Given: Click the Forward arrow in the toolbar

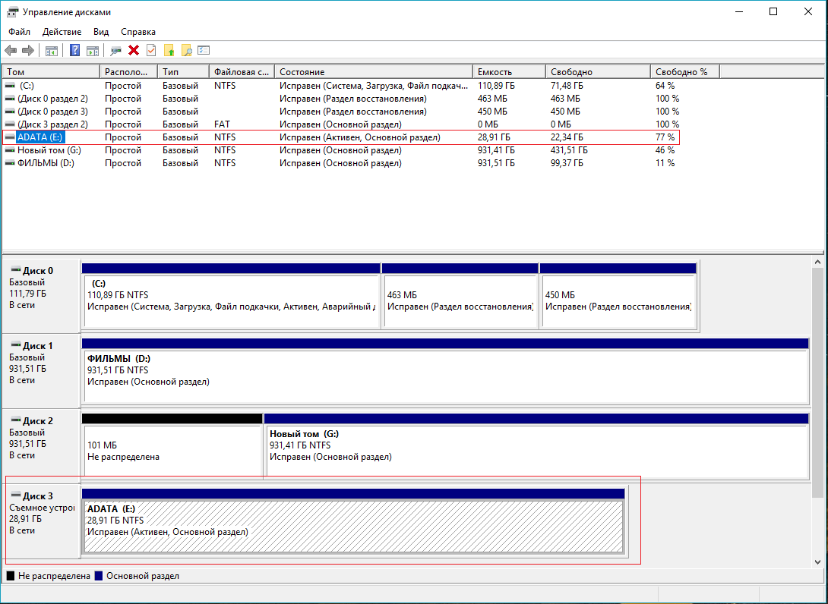Looking at the screenshot, I should click(28, 51).
